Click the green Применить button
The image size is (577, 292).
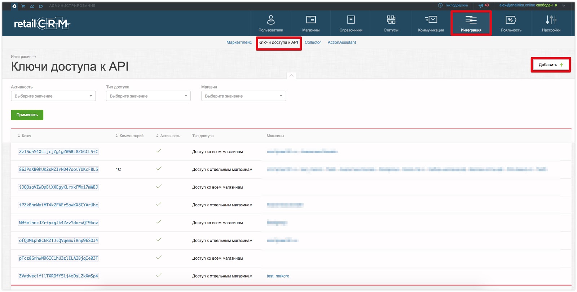click(27, 115)
